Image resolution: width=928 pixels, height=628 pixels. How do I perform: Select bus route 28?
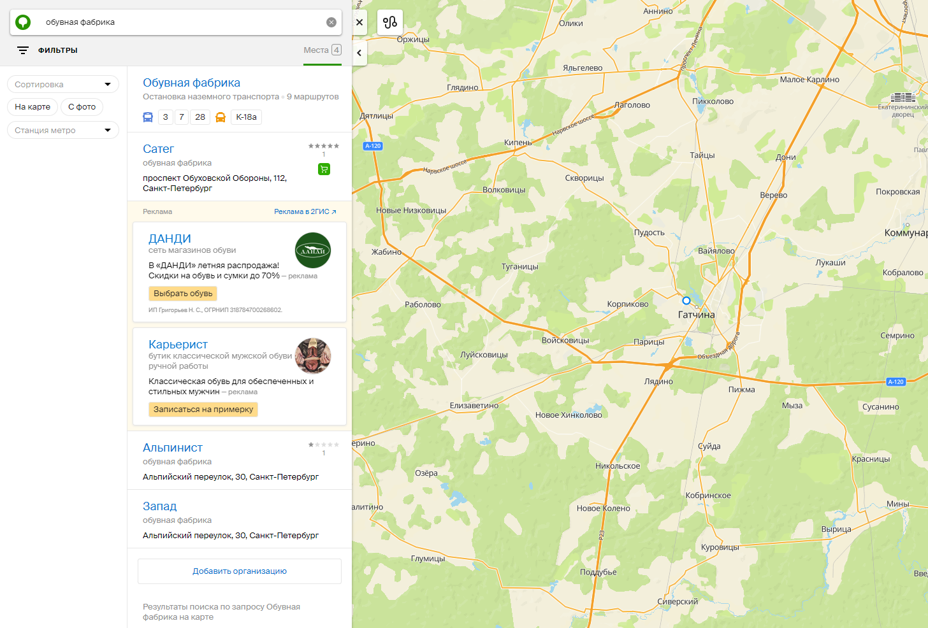pyautogui.click(x=200, y=117)
